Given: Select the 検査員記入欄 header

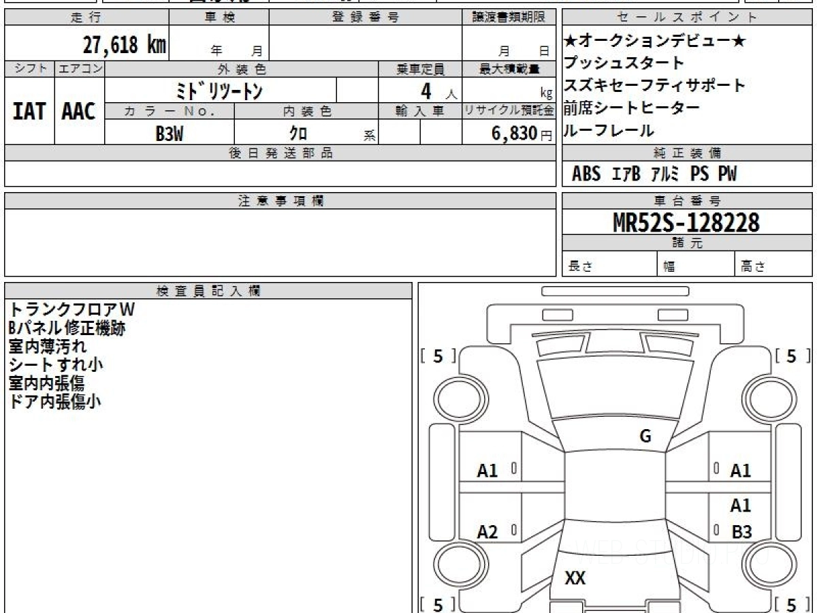Looking at the screenshot, I should point(208,291).
